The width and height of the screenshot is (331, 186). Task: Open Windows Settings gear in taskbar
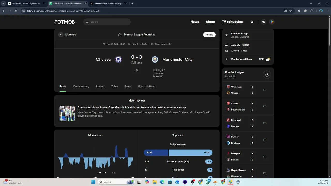238,182
